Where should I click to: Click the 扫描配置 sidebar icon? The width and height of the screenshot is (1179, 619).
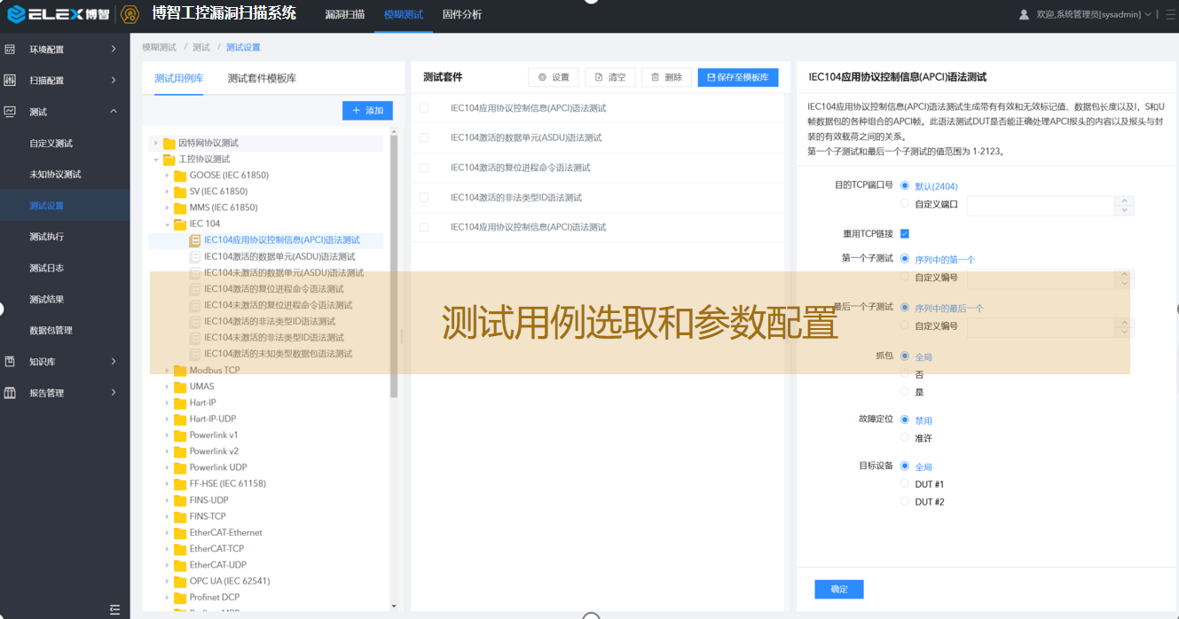point(11,80)
